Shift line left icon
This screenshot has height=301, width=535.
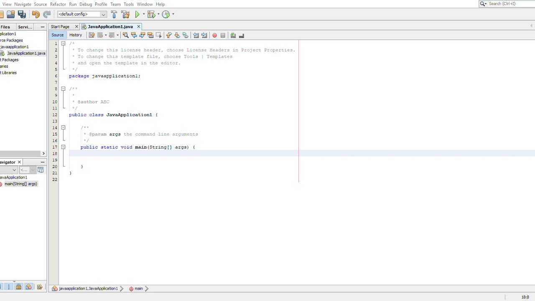196,35
